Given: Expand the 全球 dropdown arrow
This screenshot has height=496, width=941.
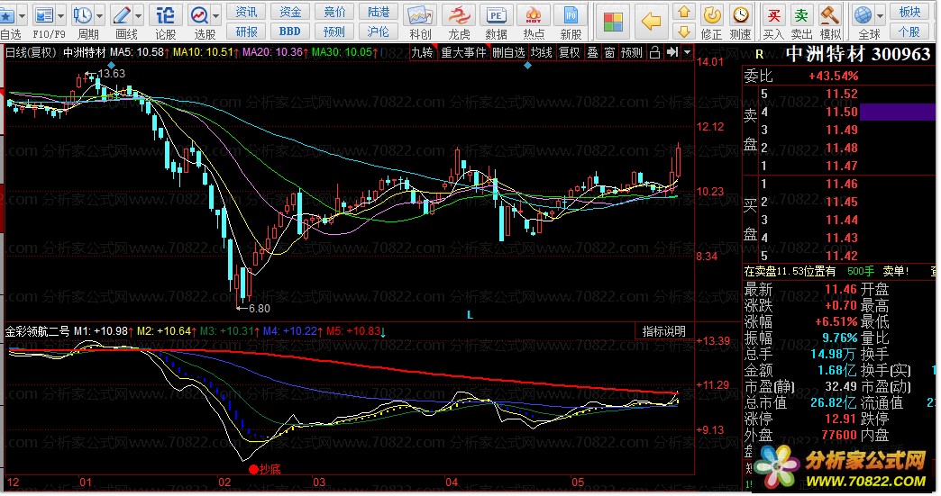Looking at the screenshot, I should click(880, 15).
